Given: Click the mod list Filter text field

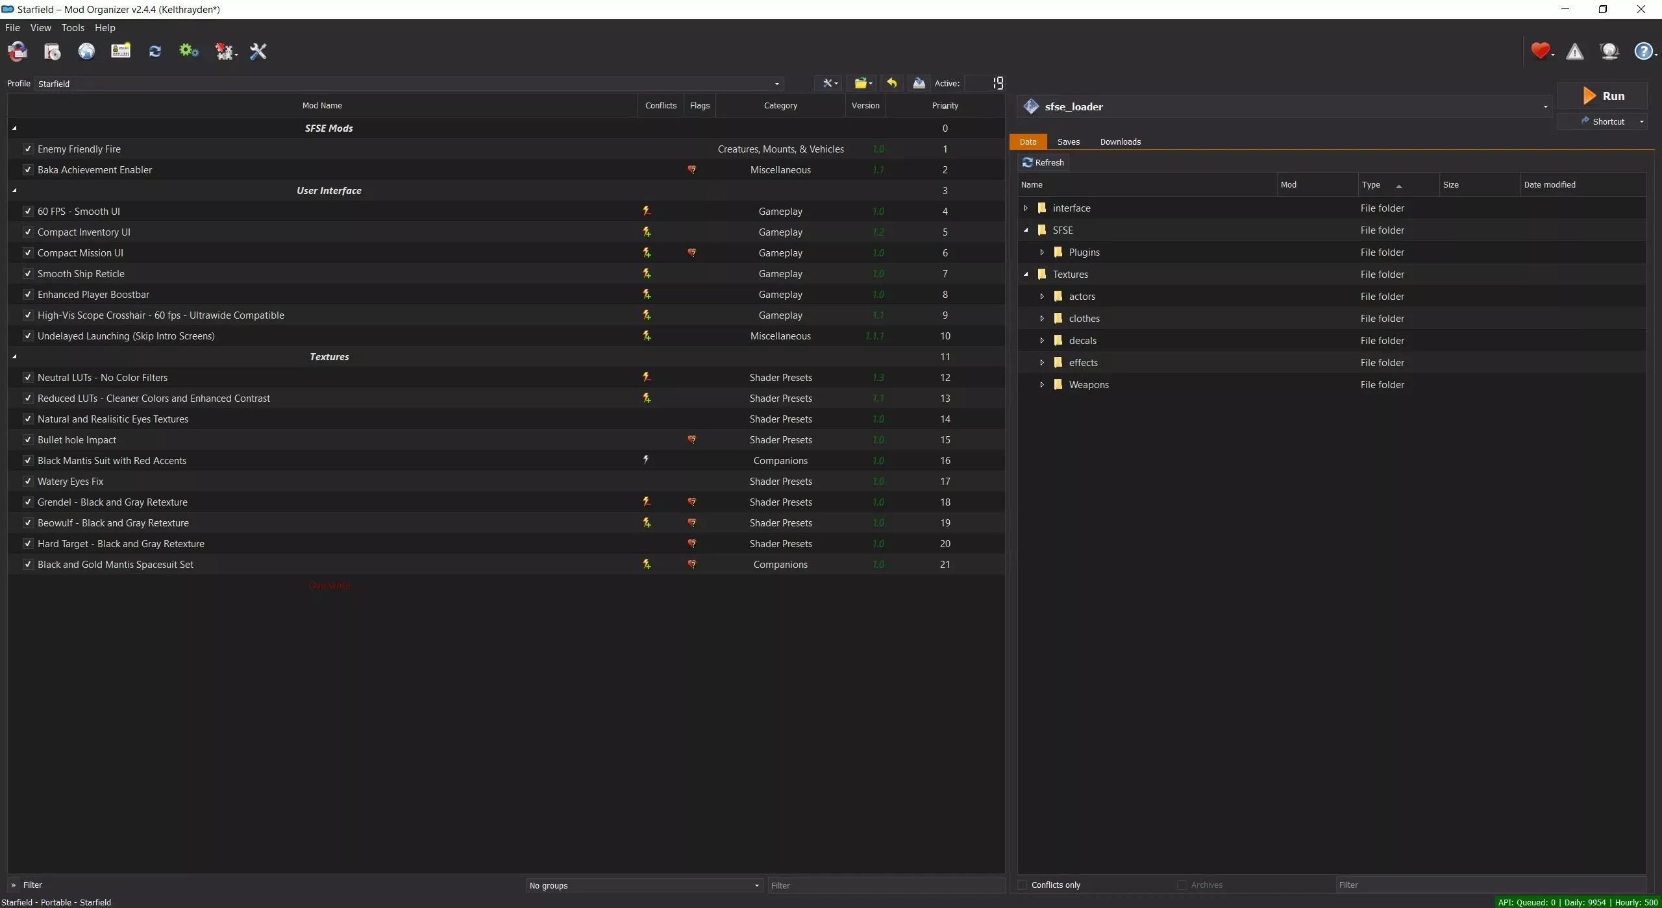Looking at the screenshot, I should 886,885.
